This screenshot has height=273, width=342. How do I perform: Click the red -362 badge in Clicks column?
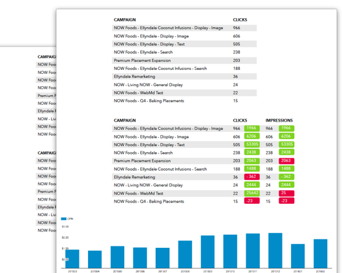tap(251, 177)
